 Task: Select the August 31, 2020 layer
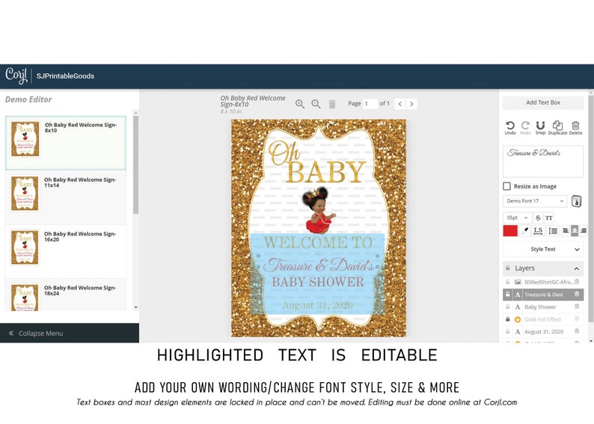(544, 331)
